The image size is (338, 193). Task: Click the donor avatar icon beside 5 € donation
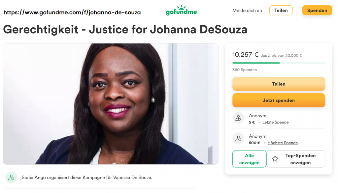(x=238, y=118)
